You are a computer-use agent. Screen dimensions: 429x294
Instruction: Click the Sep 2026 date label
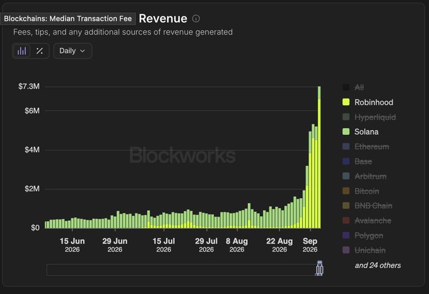click(310, 245)
